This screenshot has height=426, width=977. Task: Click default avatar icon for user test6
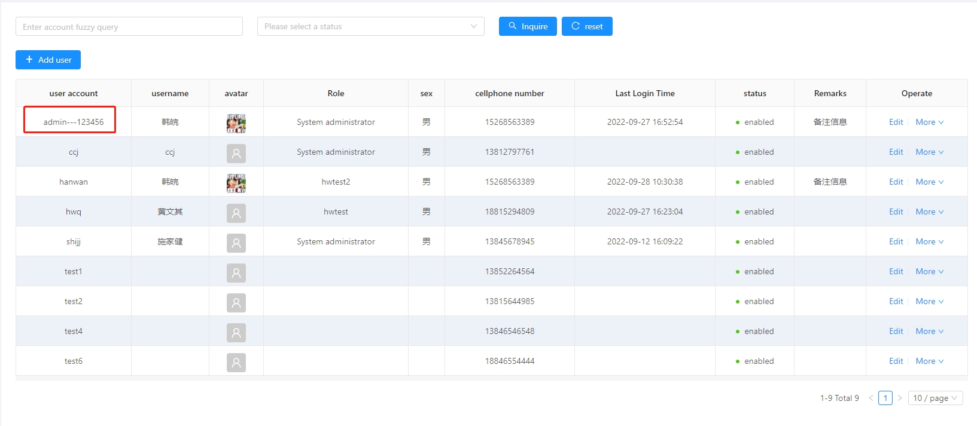coord(236,363)
